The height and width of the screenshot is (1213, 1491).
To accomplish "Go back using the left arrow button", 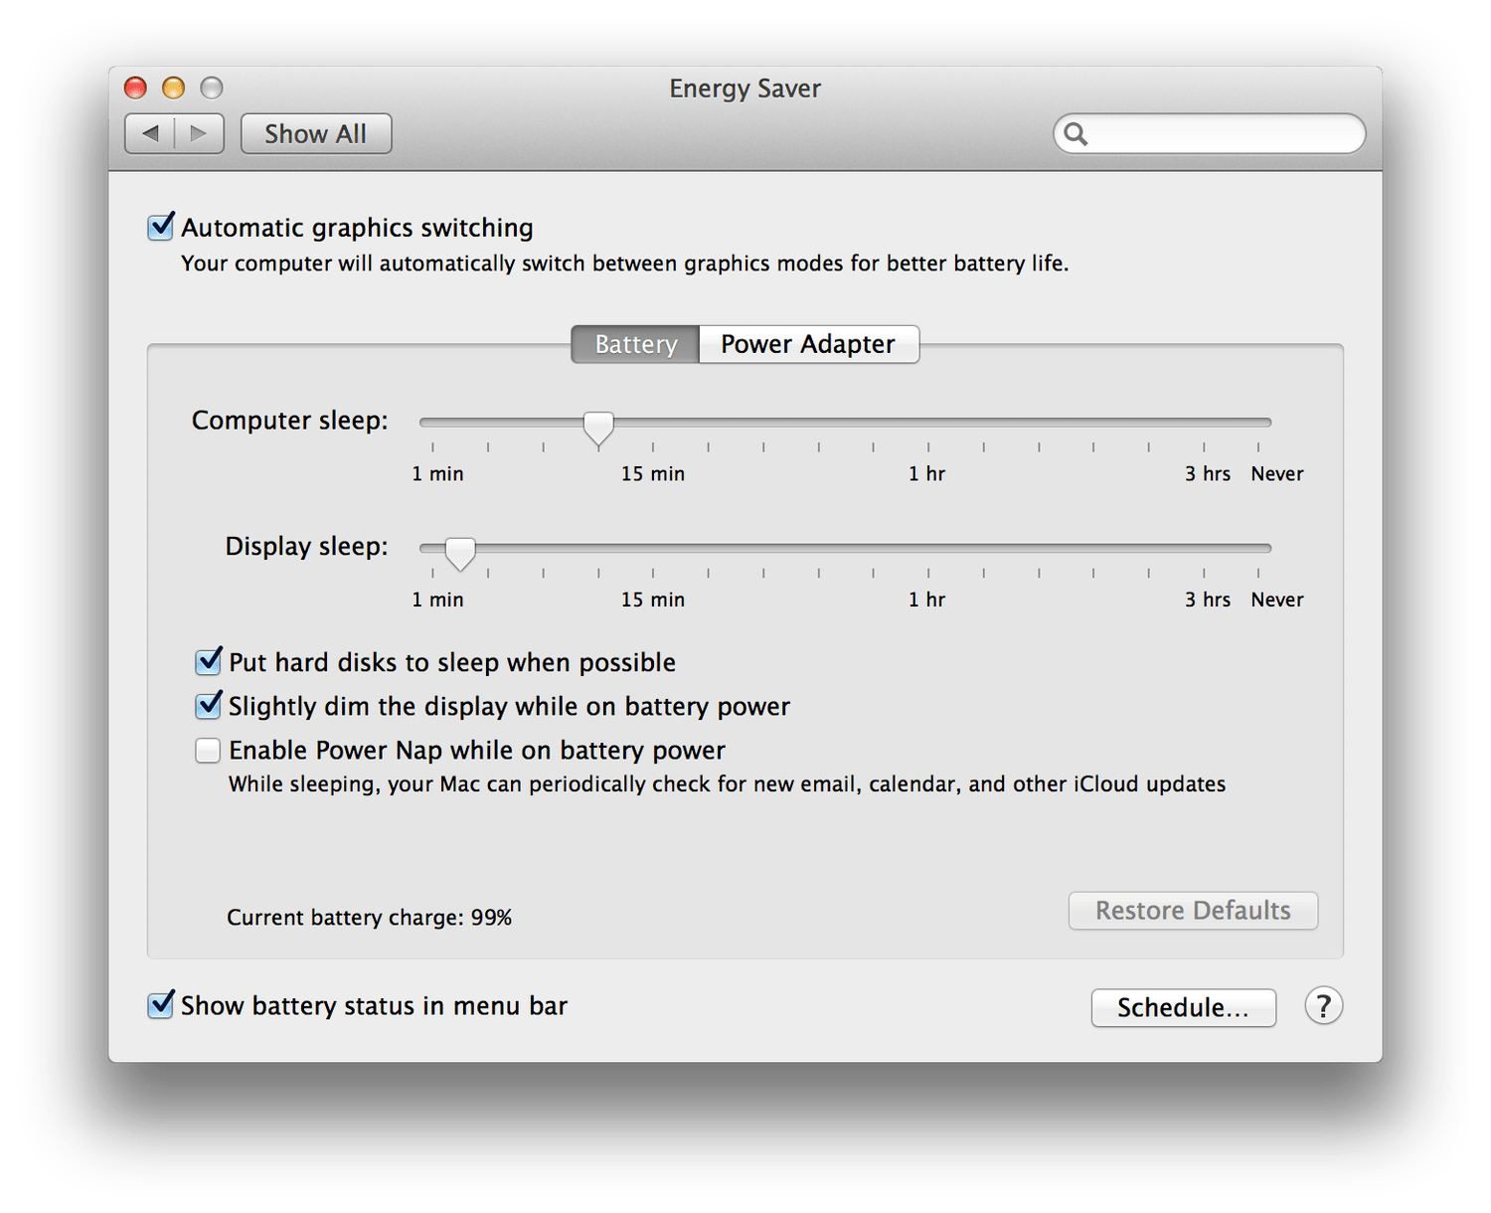I will point(150,133).
